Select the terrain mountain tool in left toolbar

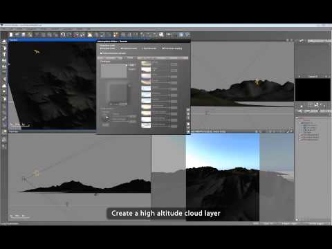[x=4, y=41]
